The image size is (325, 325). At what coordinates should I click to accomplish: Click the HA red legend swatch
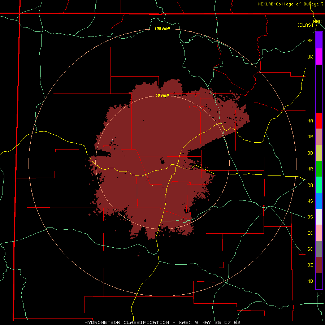coord(319,121)
